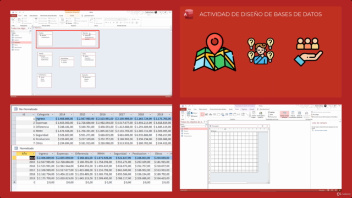Click the hand holding people illustration
This screenshot has height=198, width=352.
point(308,52)
